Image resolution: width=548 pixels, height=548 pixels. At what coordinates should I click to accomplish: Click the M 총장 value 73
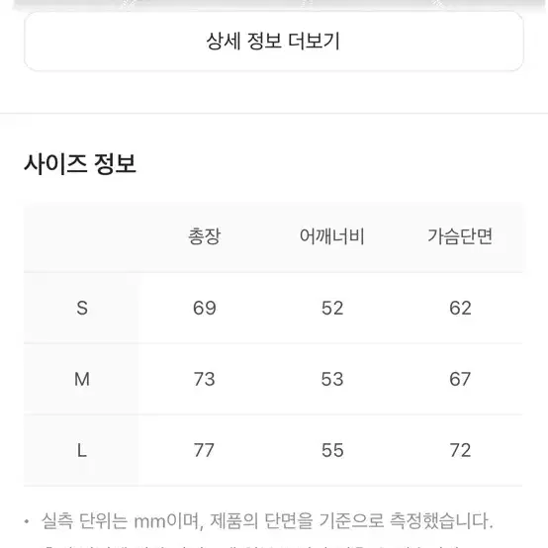pos(205,379)
